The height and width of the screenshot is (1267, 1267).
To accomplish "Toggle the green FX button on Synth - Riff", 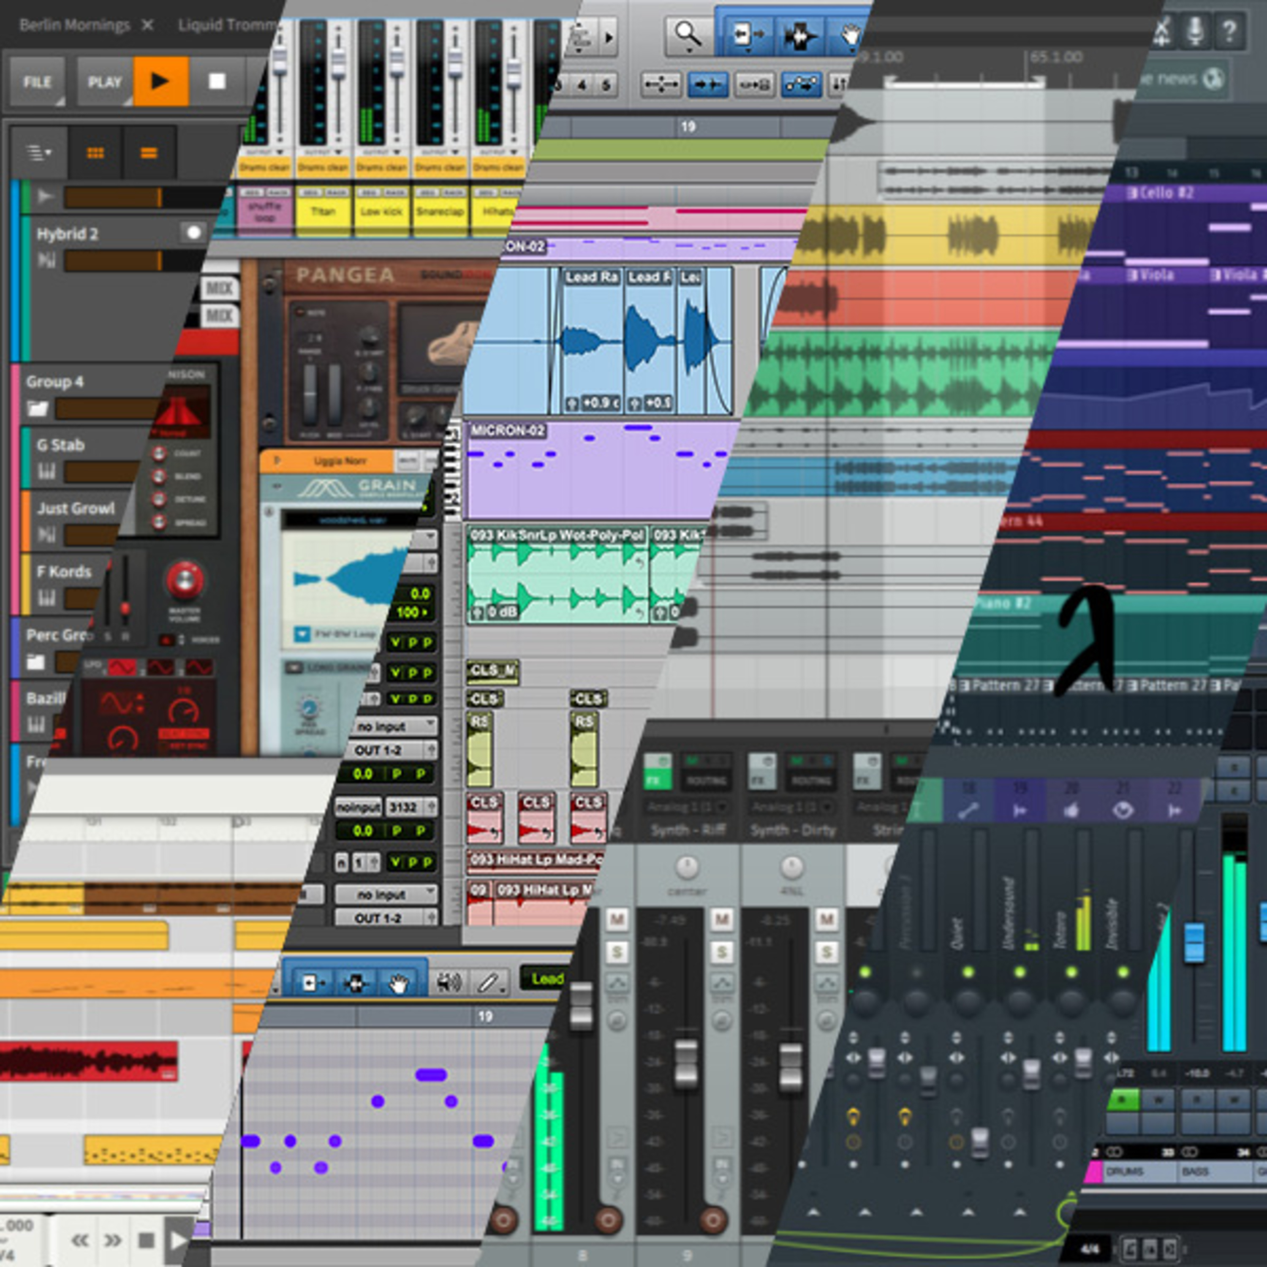I will point(657,772).
